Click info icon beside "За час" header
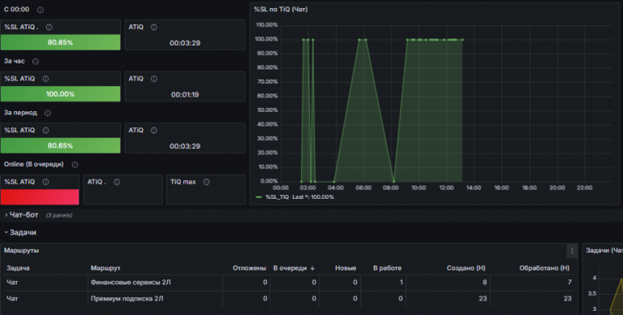 coord(36,61)
